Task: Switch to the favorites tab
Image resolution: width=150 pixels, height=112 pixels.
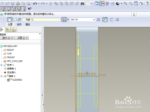Action: coord(13,30)
